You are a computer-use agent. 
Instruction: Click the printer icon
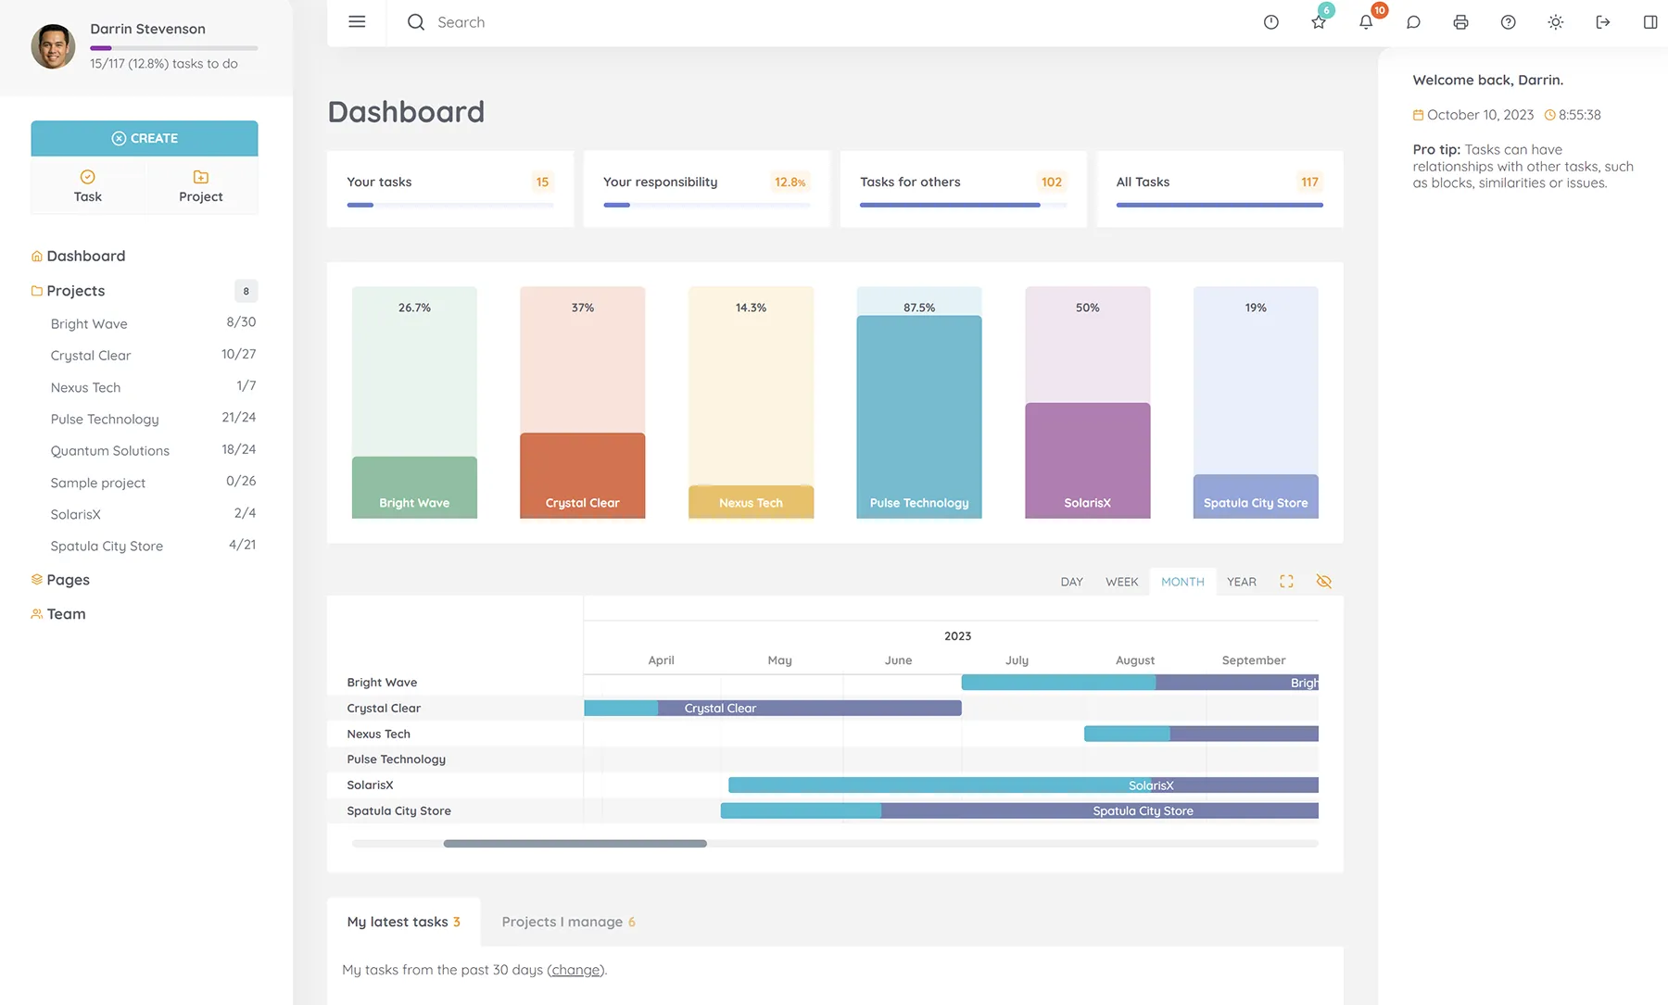tap(1460, 22)
